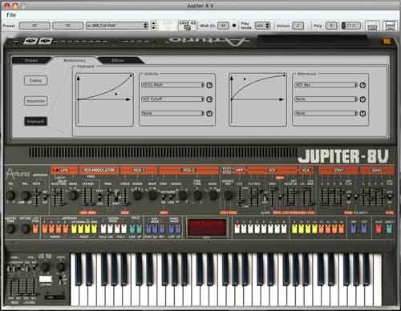Click the portamento knob beside Master Tune

(x=26, y=228)
